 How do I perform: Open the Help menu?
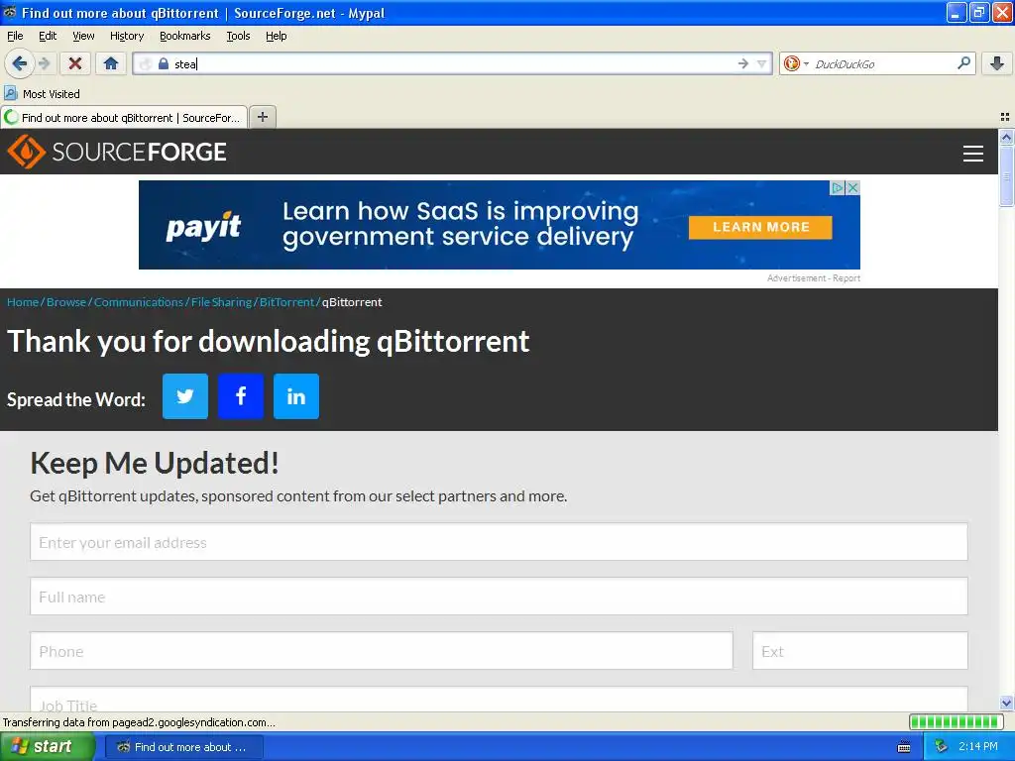coord(276,36)
